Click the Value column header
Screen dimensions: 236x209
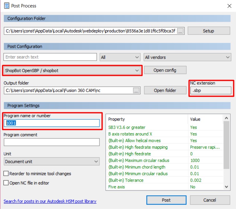click(205, 119)
